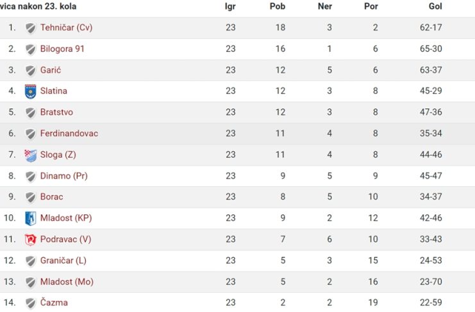Viewport: 475px width, 312px height.
Task: Select the Dinamo (Pr) team name
Action: (64, 176)
